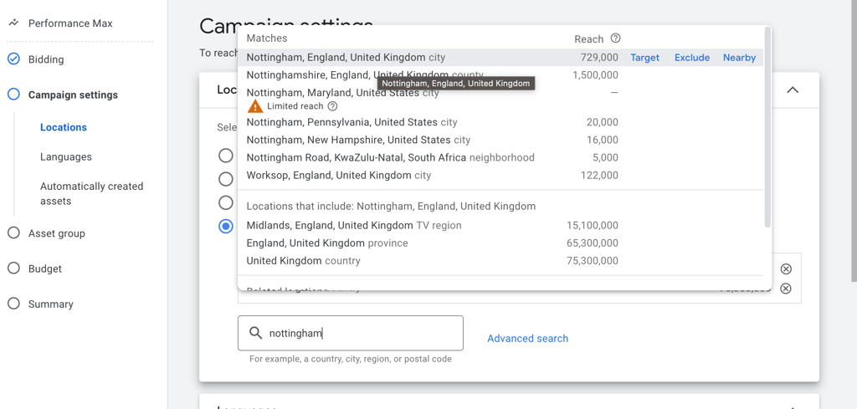The height and width of the screenshot is (409, 857).
Task: Show locations nearby Nottingham, England
Action: pos(739,58)
